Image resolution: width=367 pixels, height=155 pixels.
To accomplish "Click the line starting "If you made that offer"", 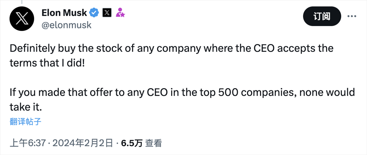I will click(x=182, y=92).
